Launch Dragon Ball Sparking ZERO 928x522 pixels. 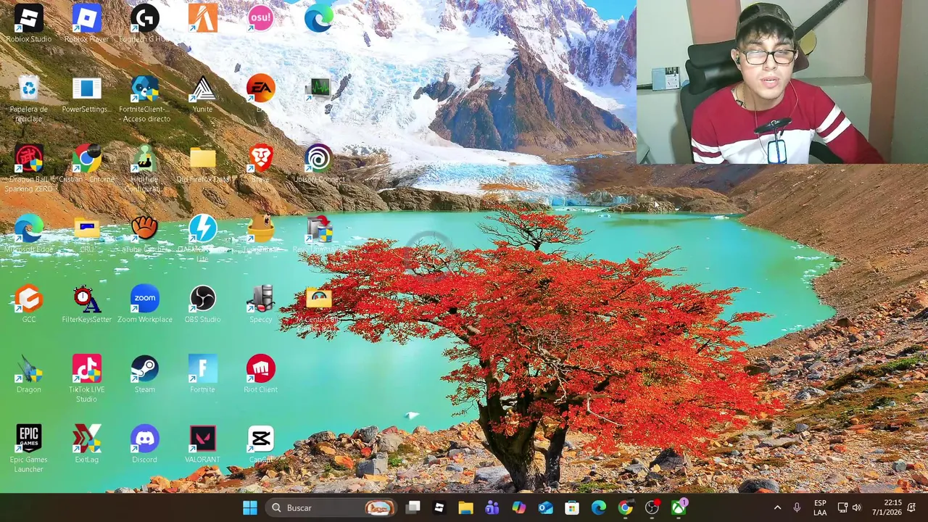coord(29,159)
